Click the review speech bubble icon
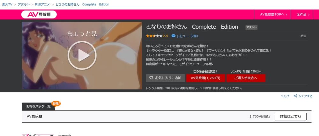 point(174,36)
